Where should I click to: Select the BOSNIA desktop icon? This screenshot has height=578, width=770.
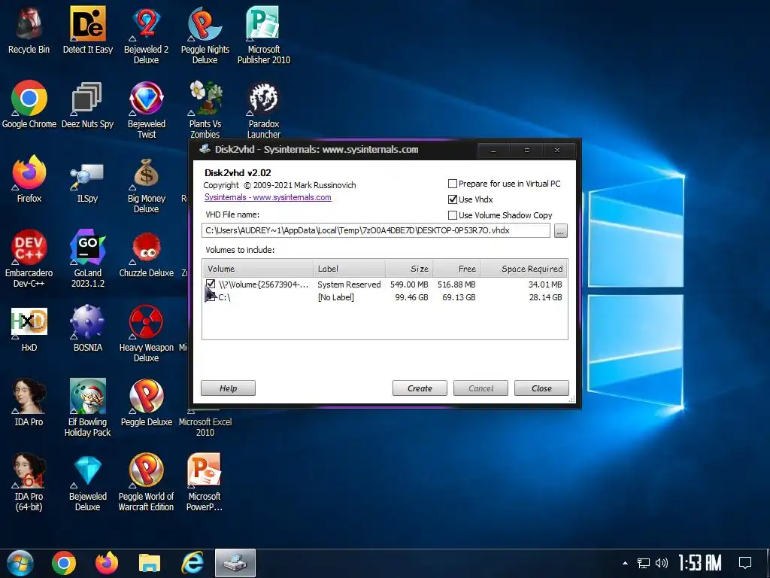pyautogui.click(x=87, y=330)
